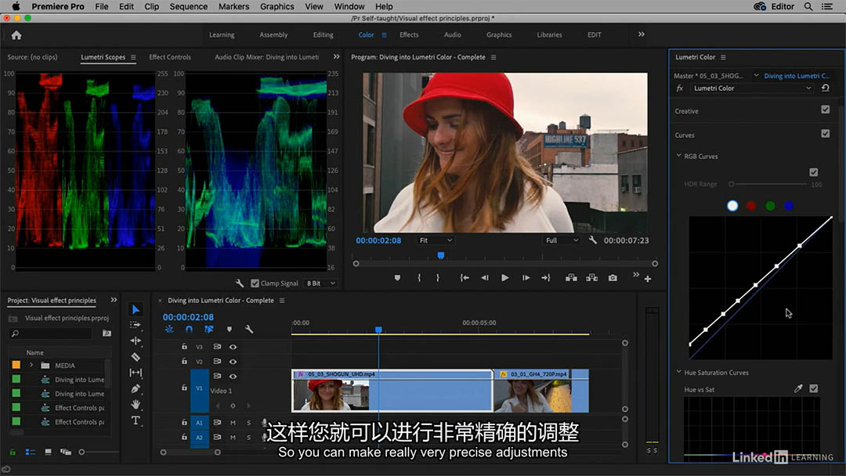Click the 05_03_SHOGUN_UHD.mp4 clip
Image resolution: width=846 pixels, height=476 pixels.
coord(392,391)
